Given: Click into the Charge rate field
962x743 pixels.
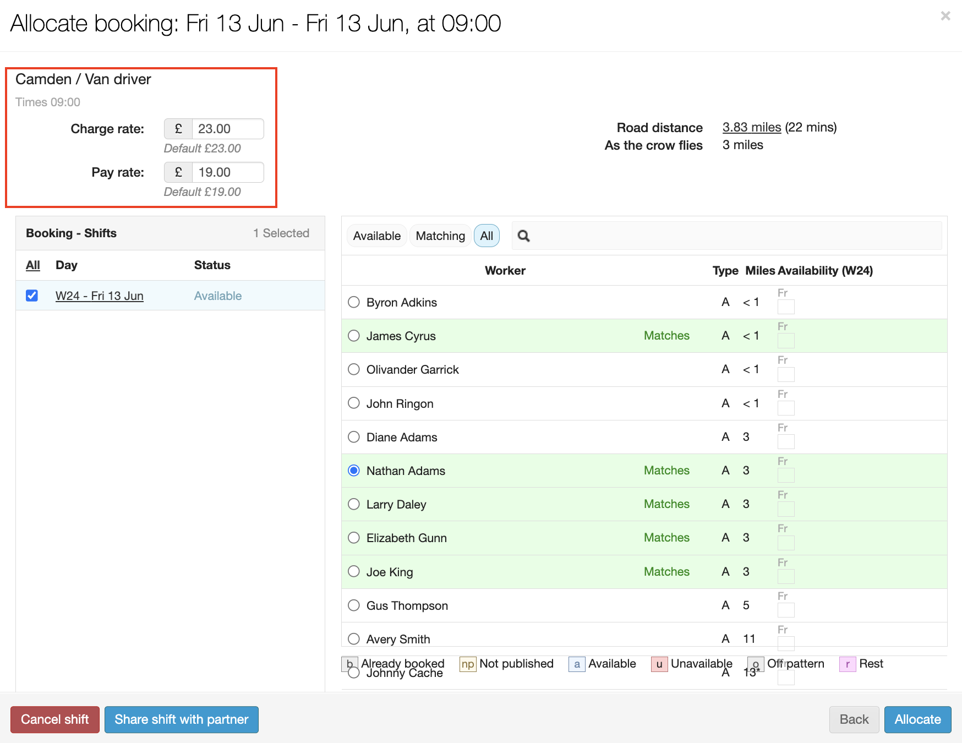Looking at the screenshot, I should (x=227, y=129).
